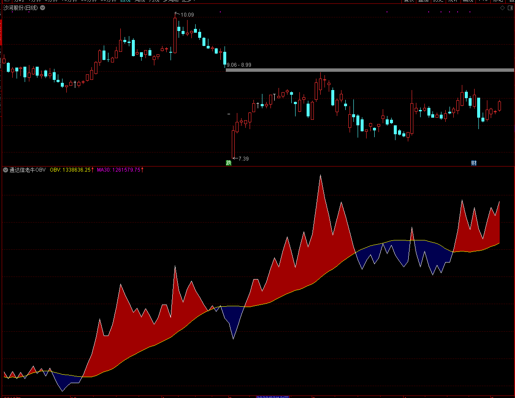Click the green 跌 event marker

click(228, 163)
